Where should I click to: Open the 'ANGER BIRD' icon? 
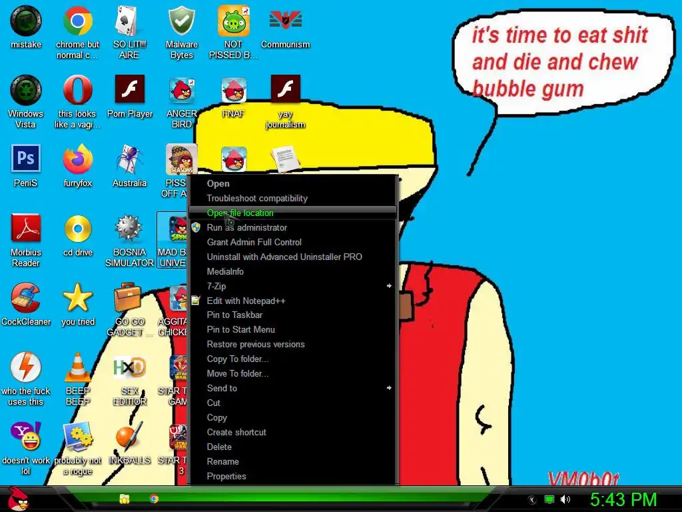coord(181,102)
